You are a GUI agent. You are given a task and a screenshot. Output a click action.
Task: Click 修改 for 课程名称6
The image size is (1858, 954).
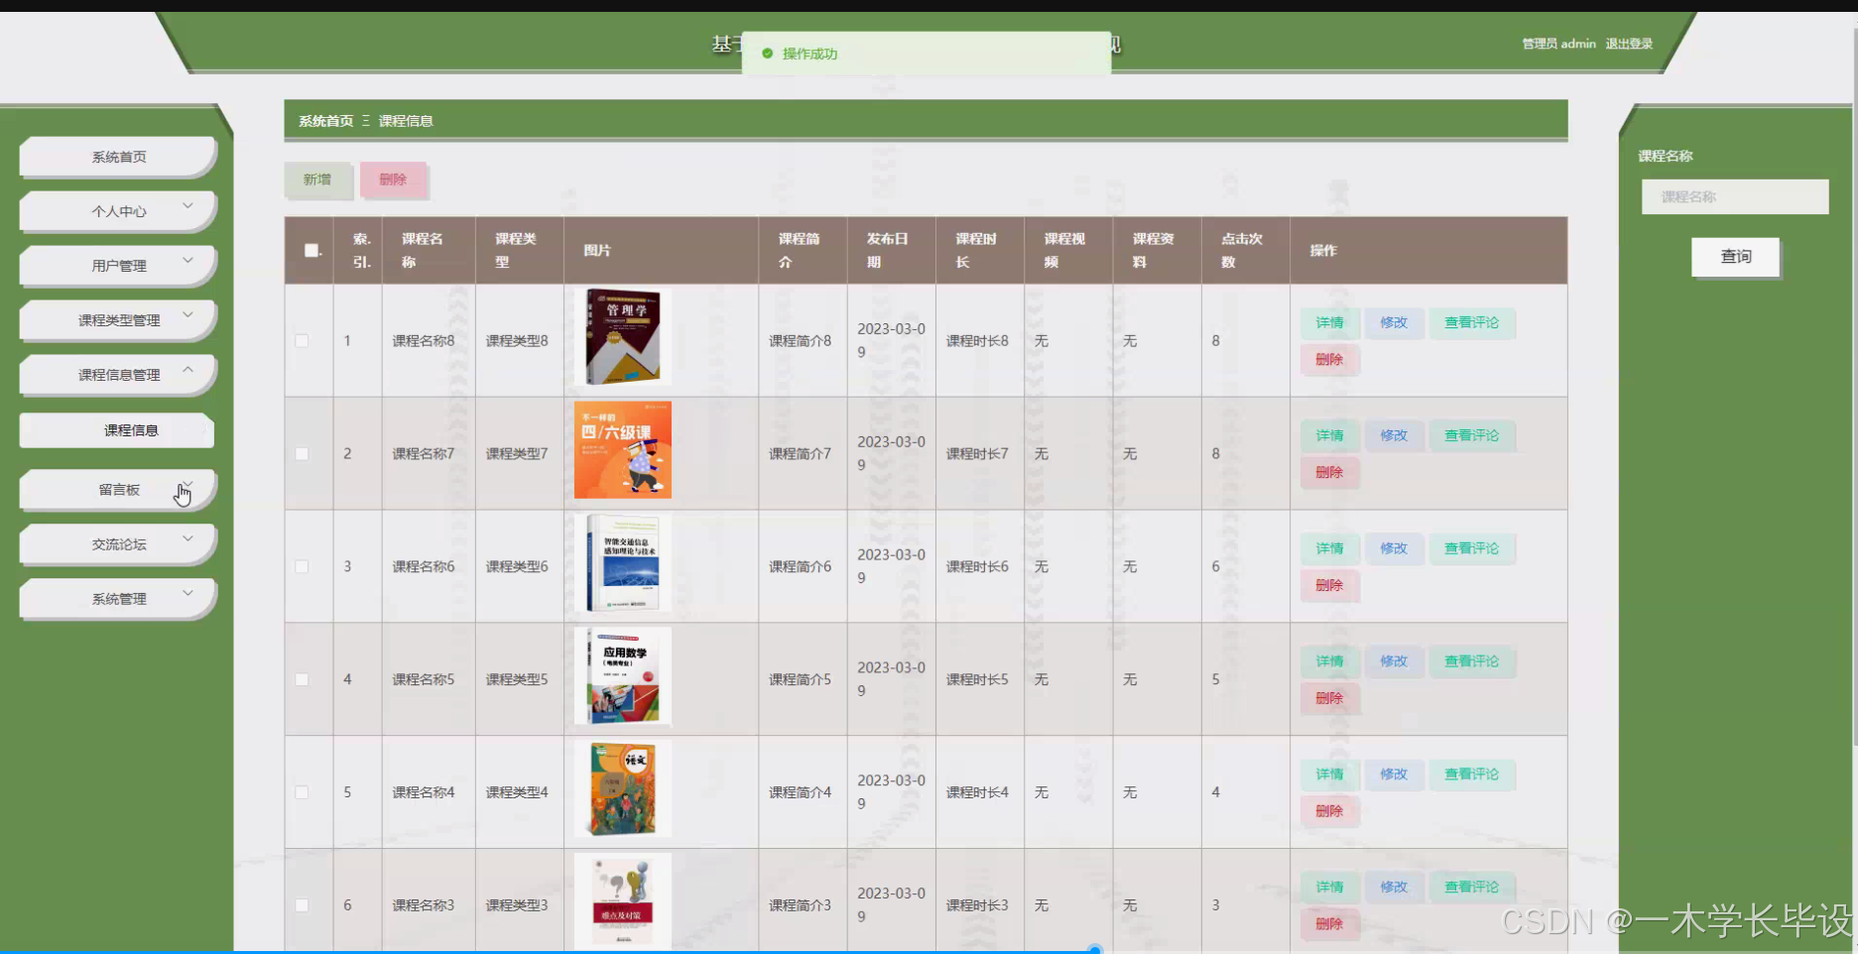tap(1394, 548)
